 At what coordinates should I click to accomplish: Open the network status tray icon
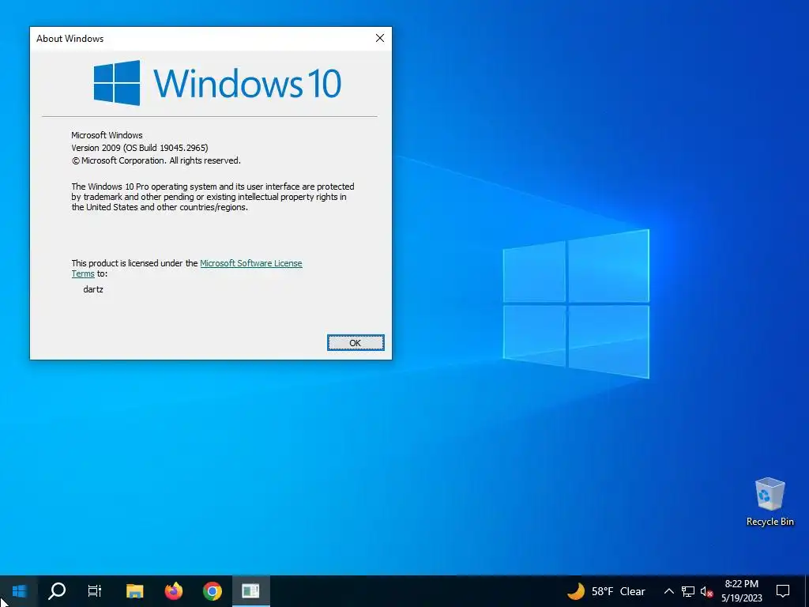(x=688, y=591)
